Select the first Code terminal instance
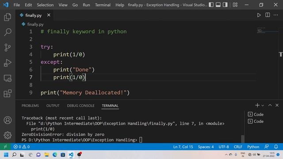This screenshot has height=159, width=283. [x=256, y=114]
